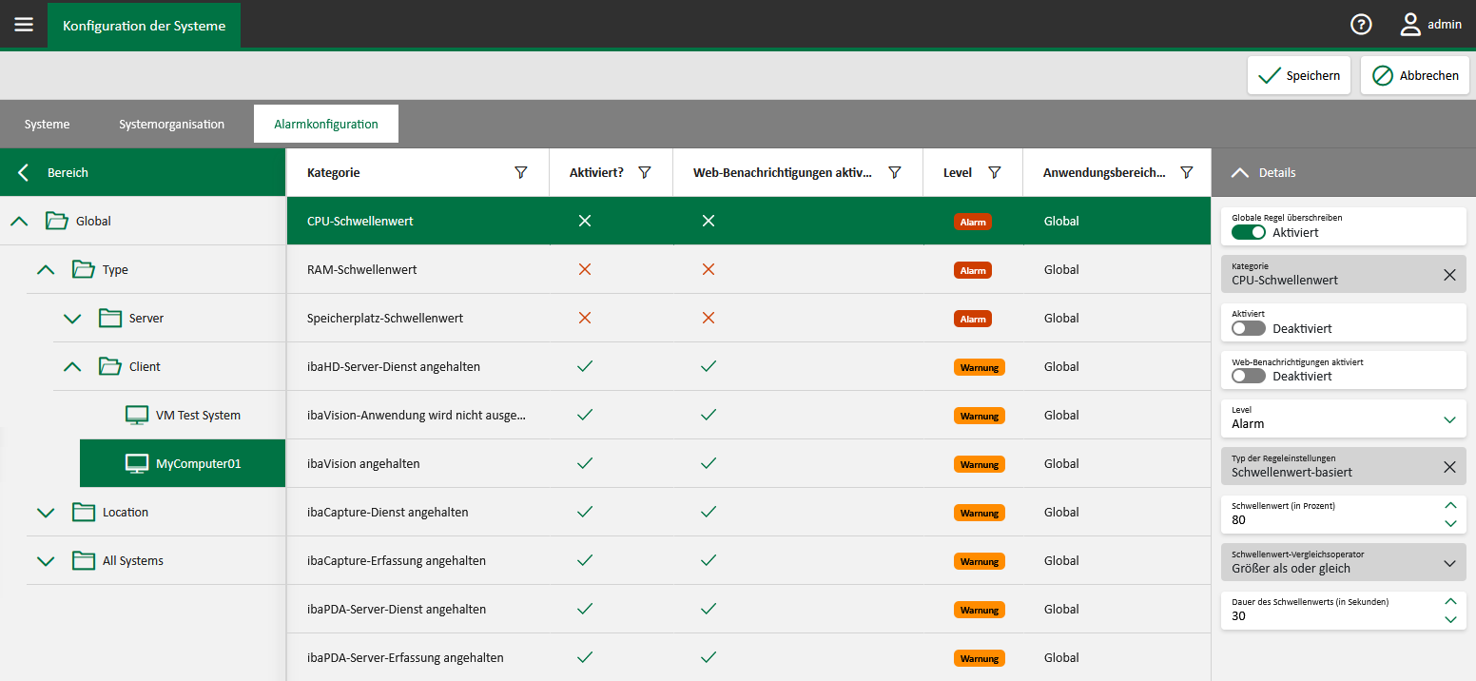Enable the Aktiviert toggle switch
Viewport: 1476px width, 681px height.
coord(1249,328)
